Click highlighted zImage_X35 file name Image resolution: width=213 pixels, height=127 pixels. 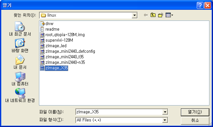(x=56, y=68)
